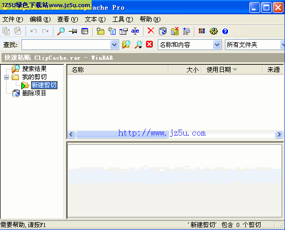285x230 pixels.
Task: Click the redo arrow icon
Action: click(x=45, y=31)
